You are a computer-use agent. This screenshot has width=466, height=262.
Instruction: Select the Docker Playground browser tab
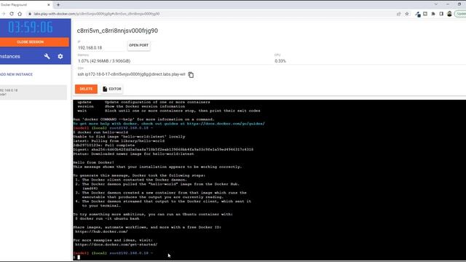coord(25,5)
